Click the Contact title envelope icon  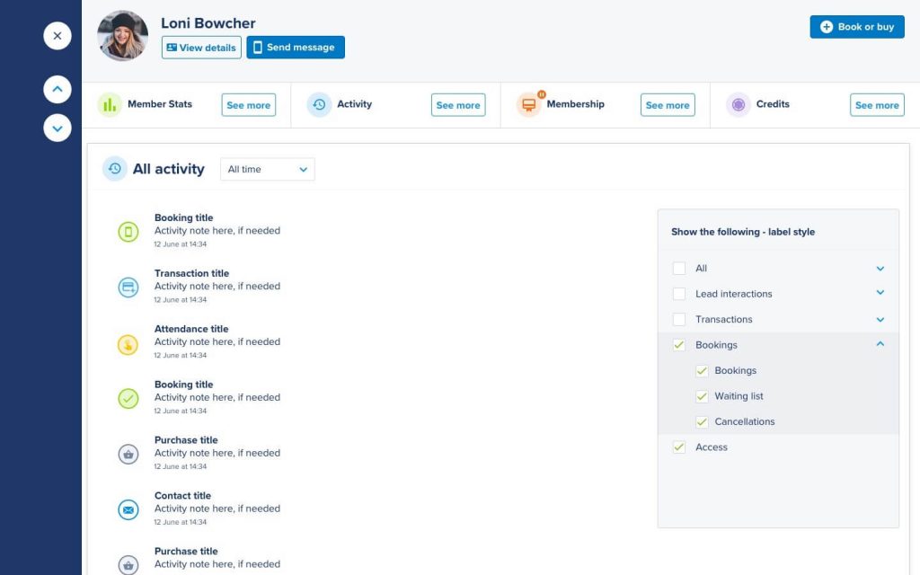click(127, 509)
